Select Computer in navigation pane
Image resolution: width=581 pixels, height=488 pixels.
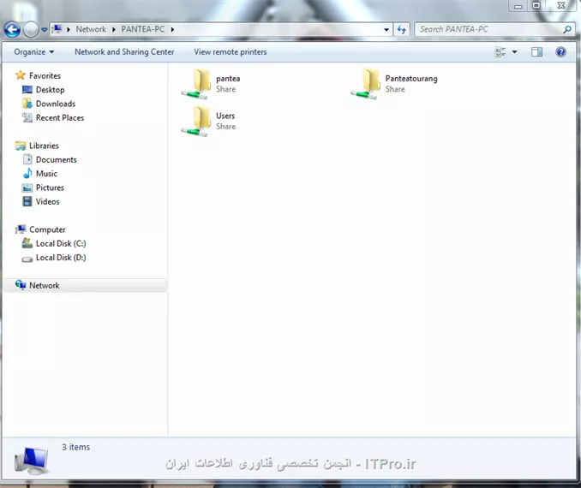point(47,230)
